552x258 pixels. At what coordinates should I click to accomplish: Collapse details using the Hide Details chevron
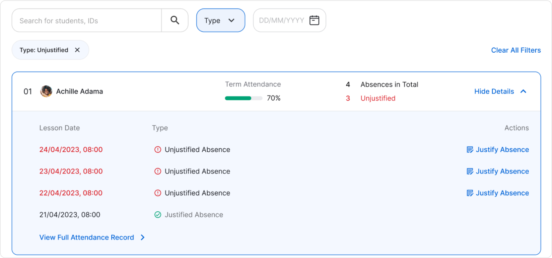tap(523, 91)
